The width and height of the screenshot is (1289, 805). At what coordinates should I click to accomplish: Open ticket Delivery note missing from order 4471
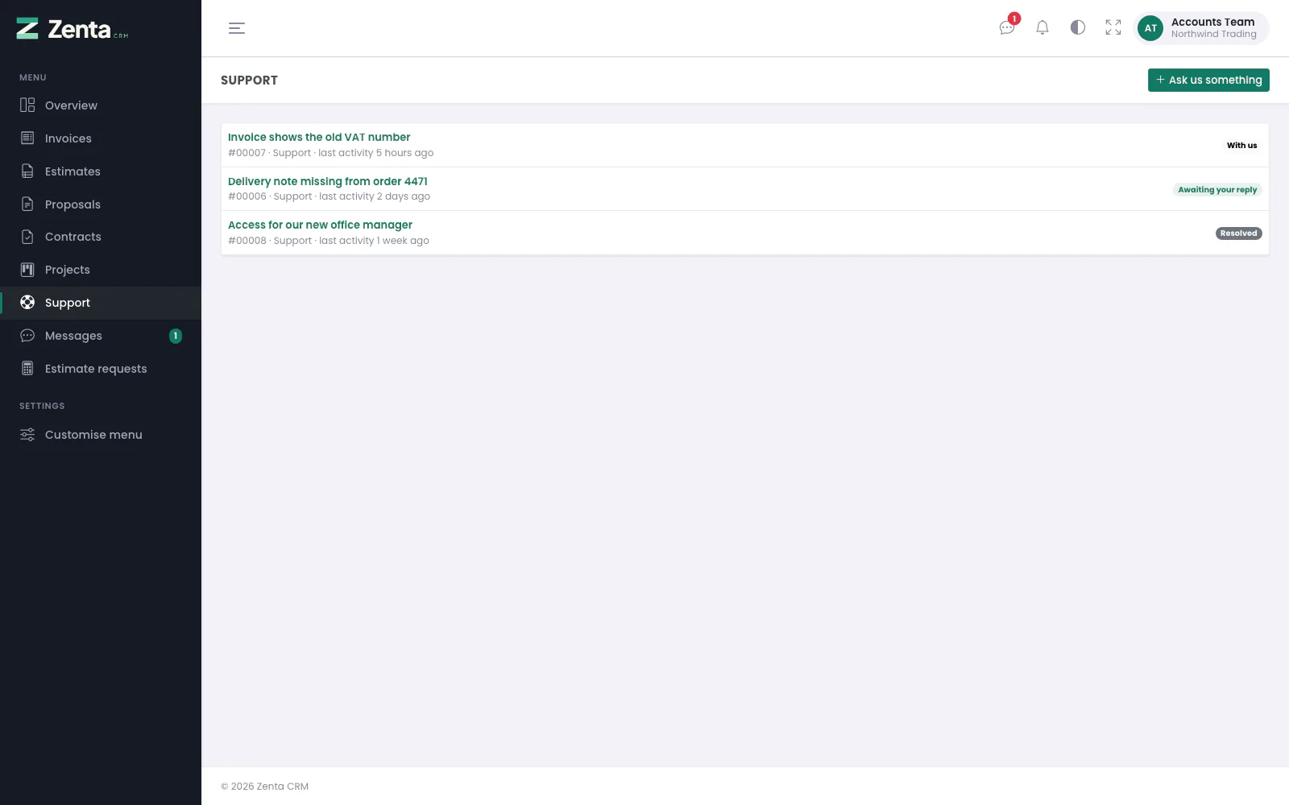tap(328, 181)
